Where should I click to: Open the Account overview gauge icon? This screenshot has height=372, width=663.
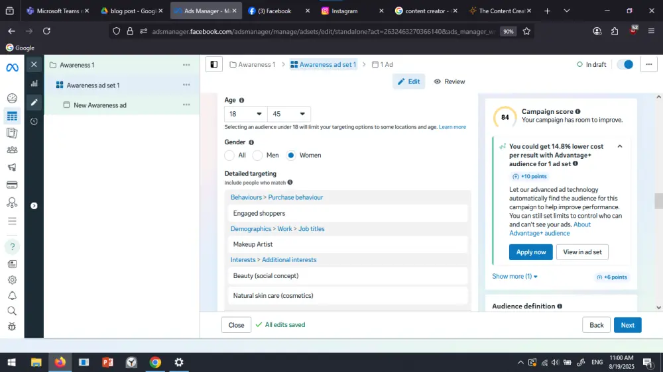click(x=12, y=99)
